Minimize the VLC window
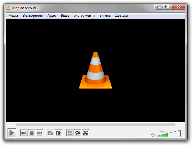 (x=159, y=7)
